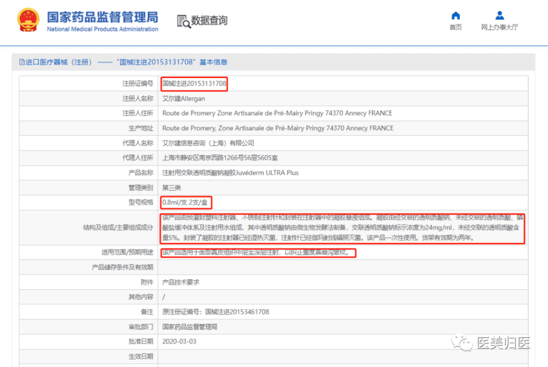The height and width of the screenshot is (367, 548).
Task: Click specification 0.8ml/支 2支/盒
Action: click(185, 202)
